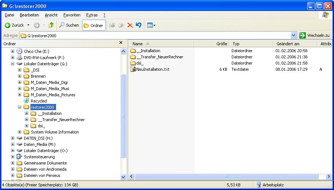The height and width of the screenshot is (190, 334).
Task: Select Daten_Media (M:) drive icon
Action: click(x=19, y=144)
